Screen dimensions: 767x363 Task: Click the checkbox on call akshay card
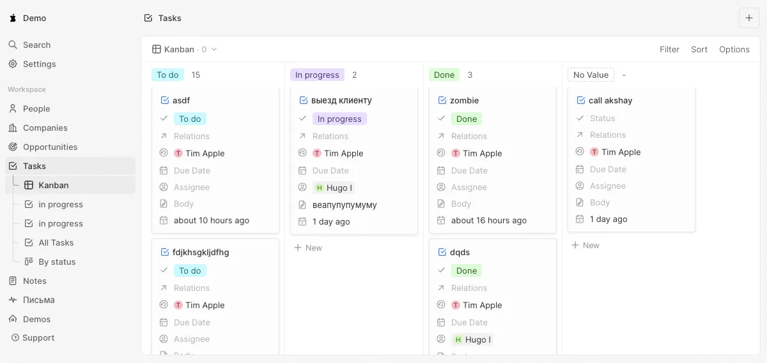click(x=581, y=100)
